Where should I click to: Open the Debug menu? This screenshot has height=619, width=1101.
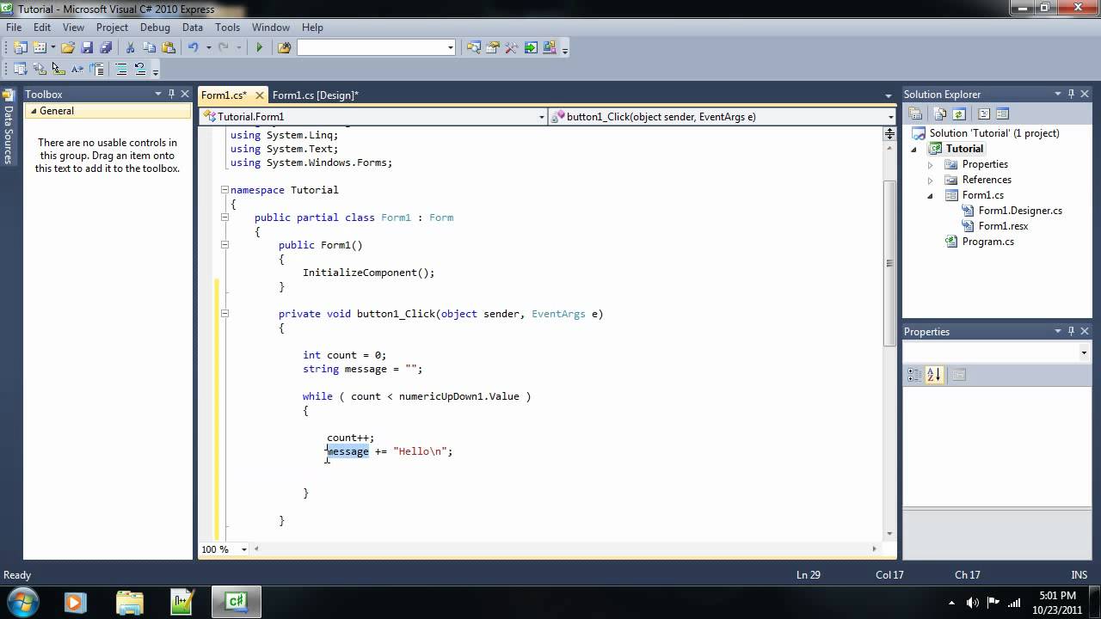[x=156, y=28]
